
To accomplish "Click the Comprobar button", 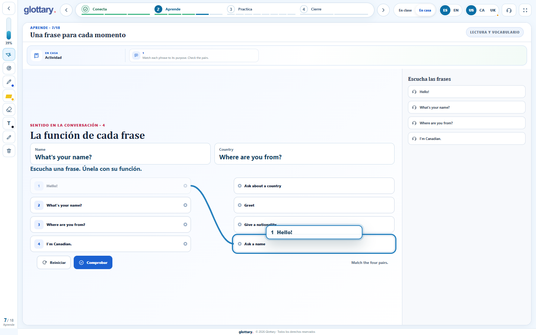I will [x=93, y=262].
